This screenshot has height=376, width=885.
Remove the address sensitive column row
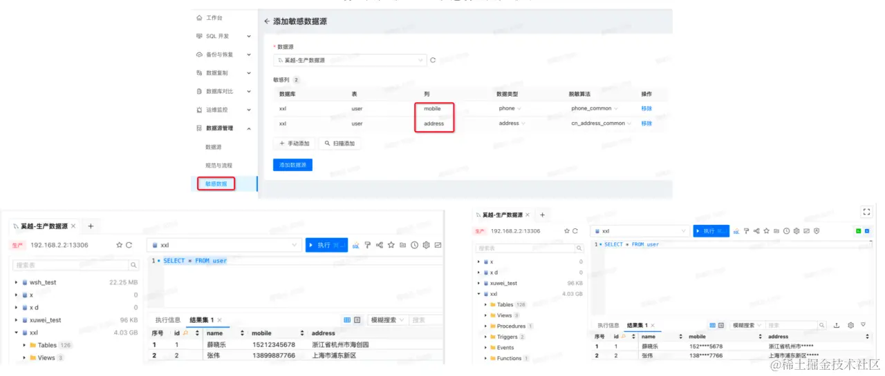tap(646, 123)
